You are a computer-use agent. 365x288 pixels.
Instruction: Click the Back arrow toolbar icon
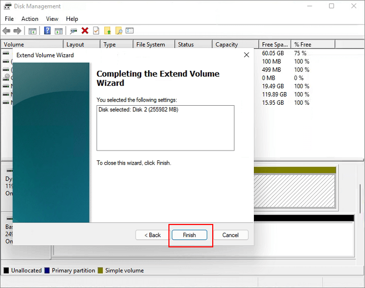[6, 31]
